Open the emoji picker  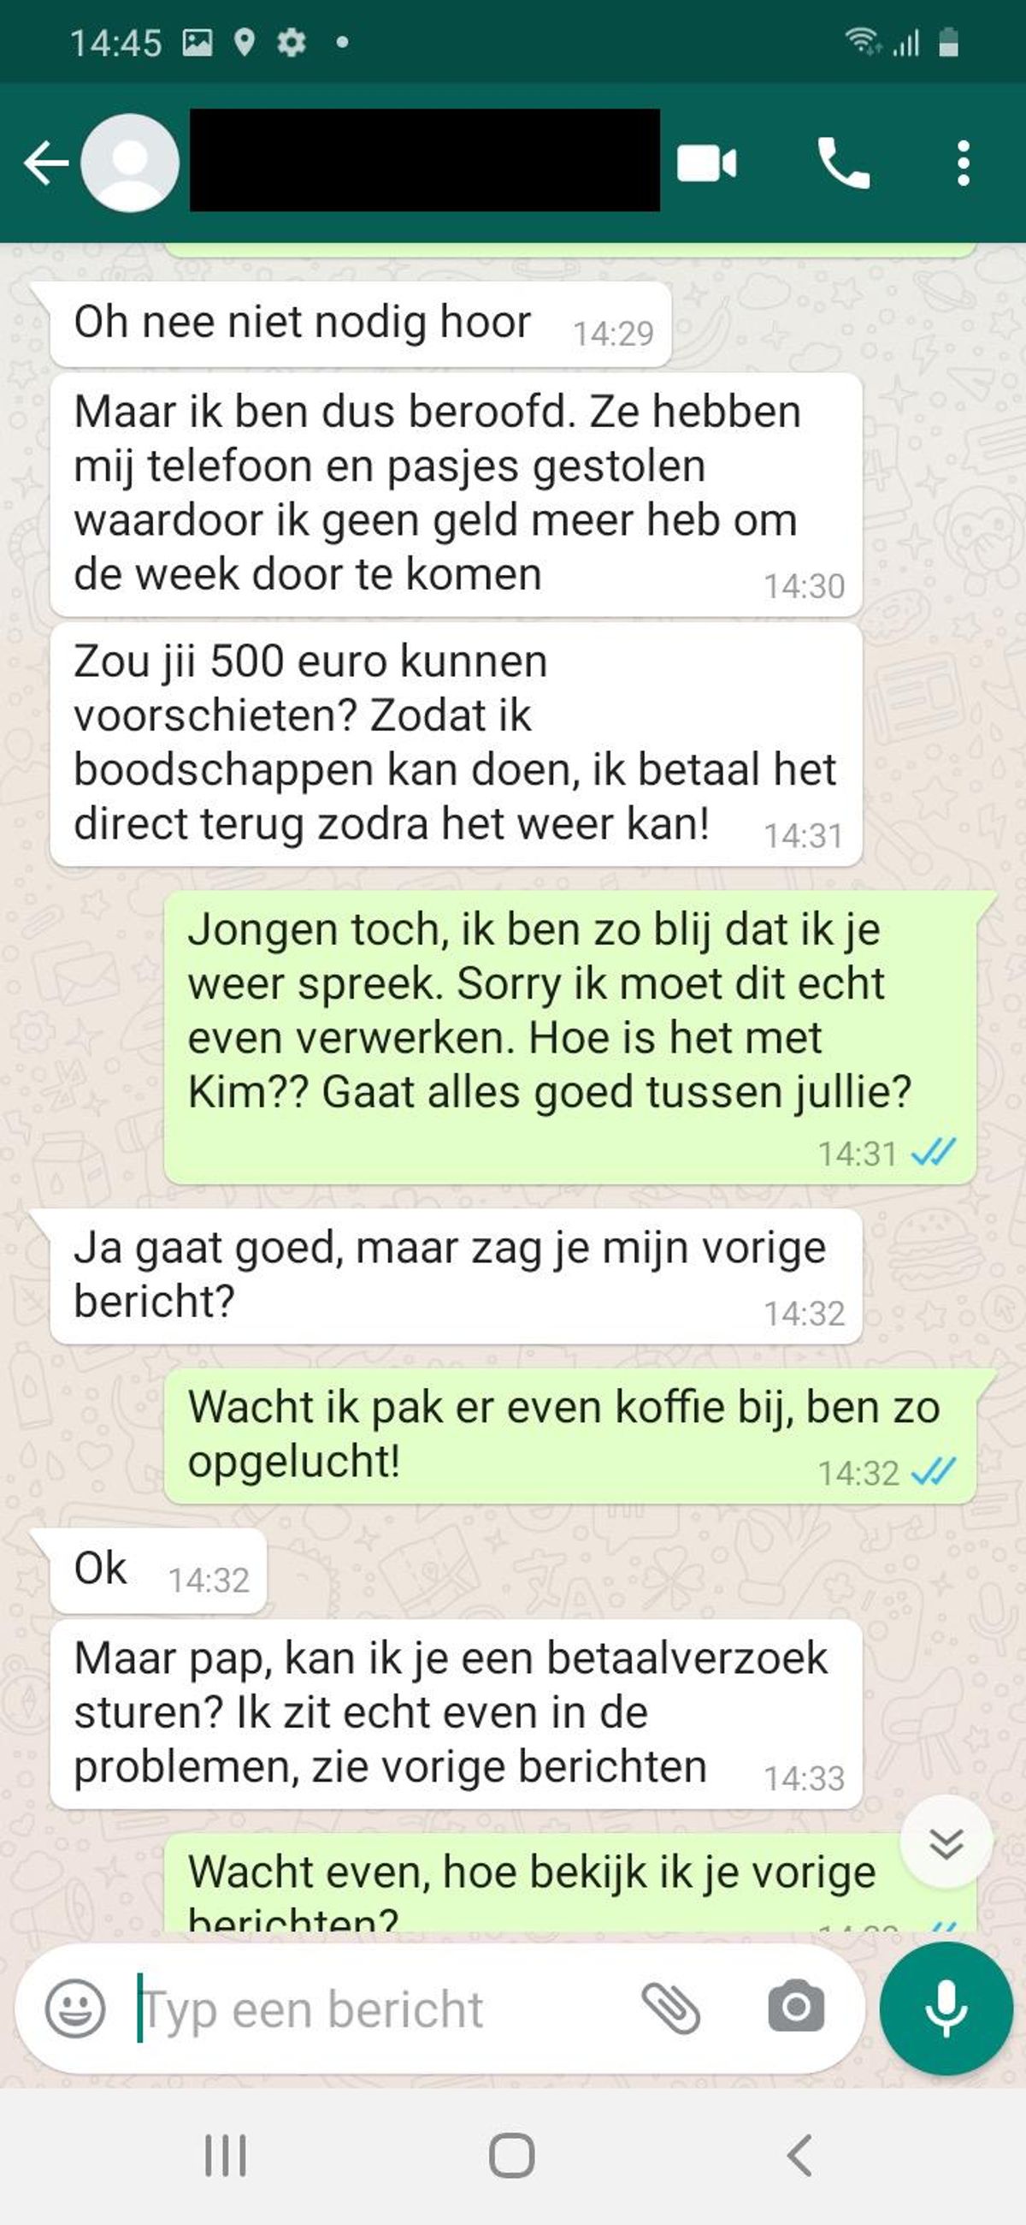75,2008
